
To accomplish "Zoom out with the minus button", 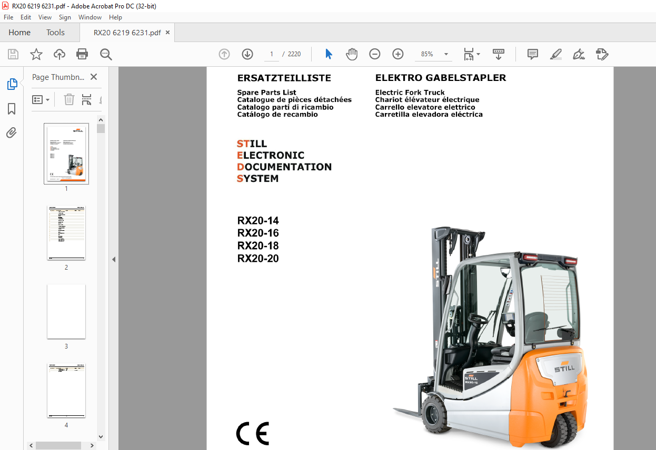I will (375, 54).
